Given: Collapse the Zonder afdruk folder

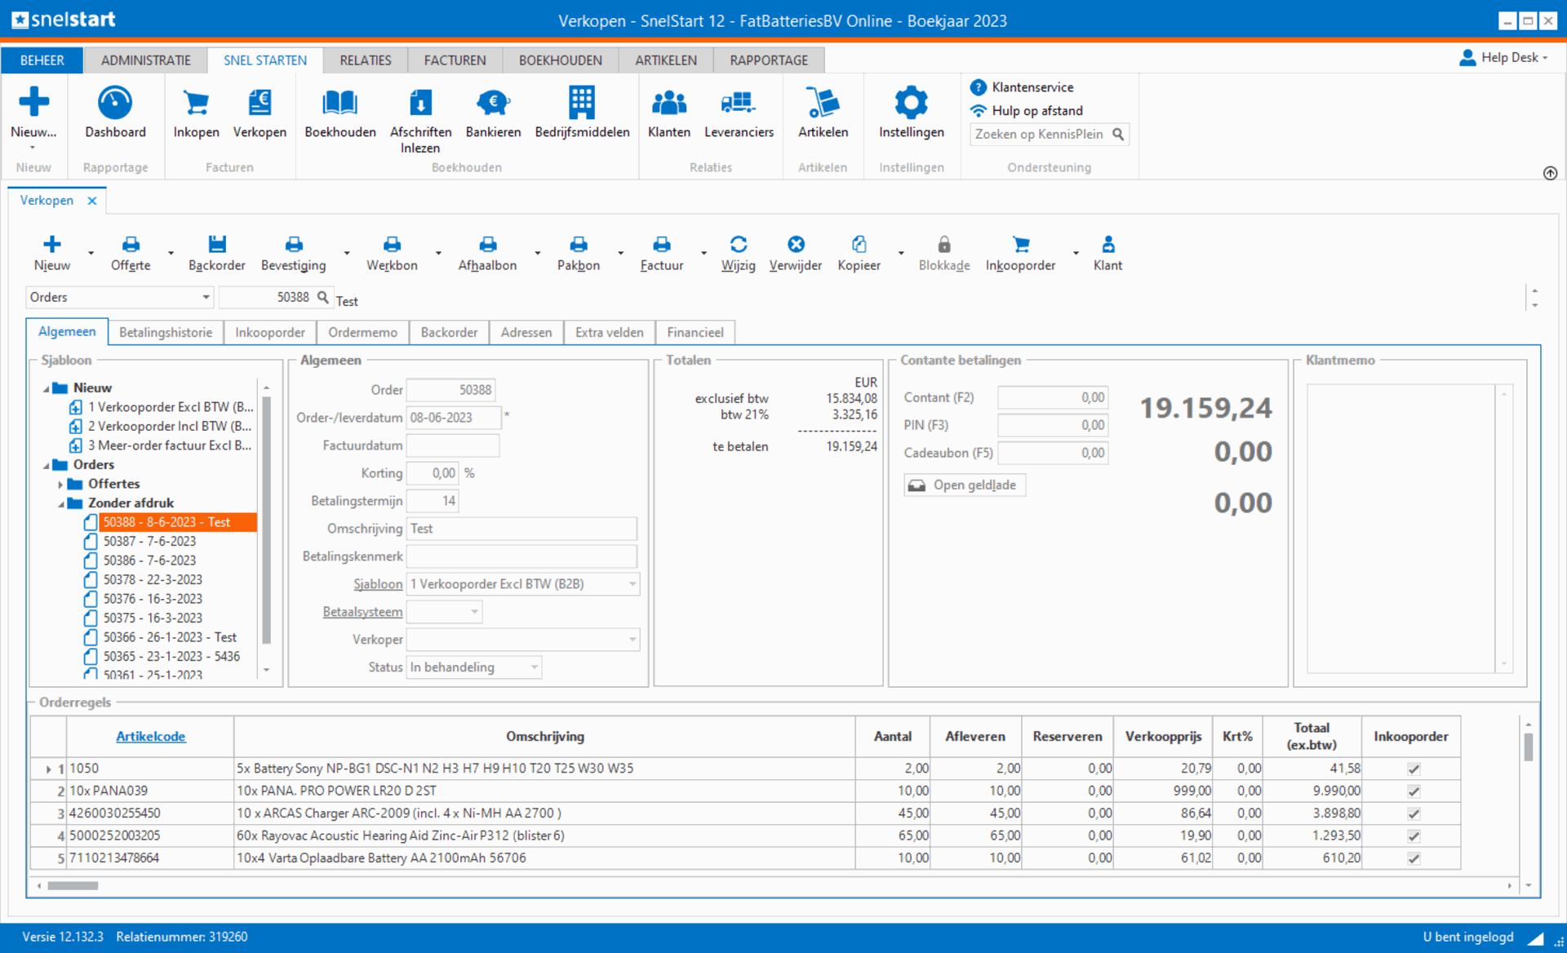Looking at the screenshot, I should (61, 503).
